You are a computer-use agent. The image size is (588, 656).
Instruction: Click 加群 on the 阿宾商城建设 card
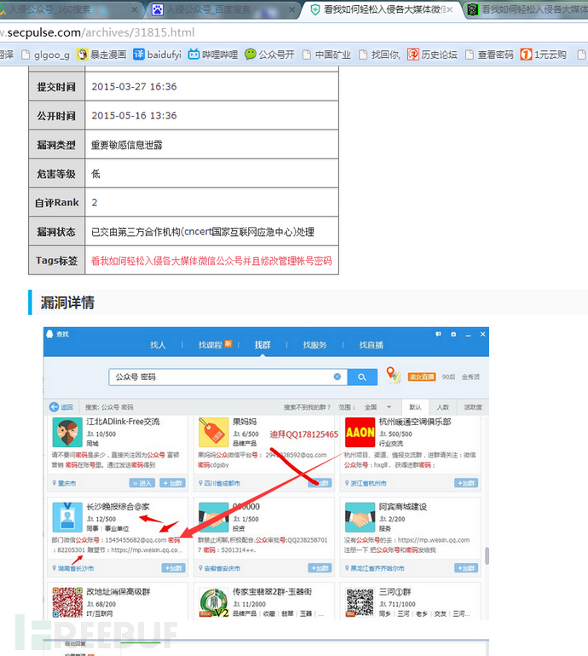point(466,568)
